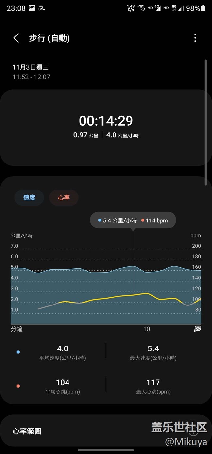
Task: Tap the 分鐘 axis label
Action: coord(17,329)
